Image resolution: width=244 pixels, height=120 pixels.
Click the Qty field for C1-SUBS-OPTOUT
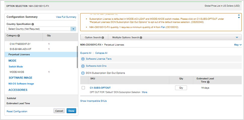click(x=181, y=88)
